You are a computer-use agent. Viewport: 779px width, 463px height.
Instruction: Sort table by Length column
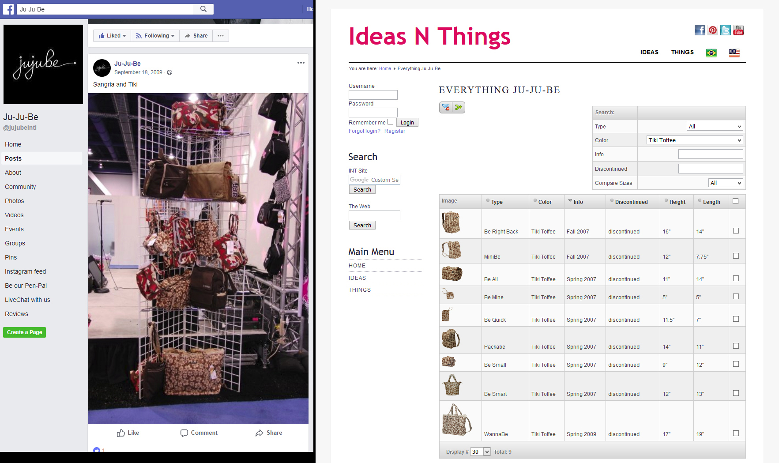tap(711, 202)
